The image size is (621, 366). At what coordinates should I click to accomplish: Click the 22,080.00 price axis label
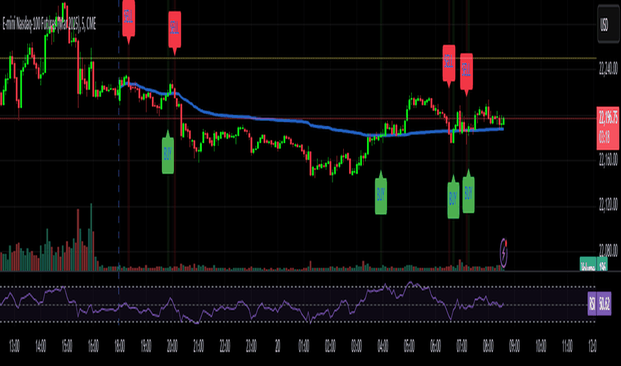click(x=608, y=250)
